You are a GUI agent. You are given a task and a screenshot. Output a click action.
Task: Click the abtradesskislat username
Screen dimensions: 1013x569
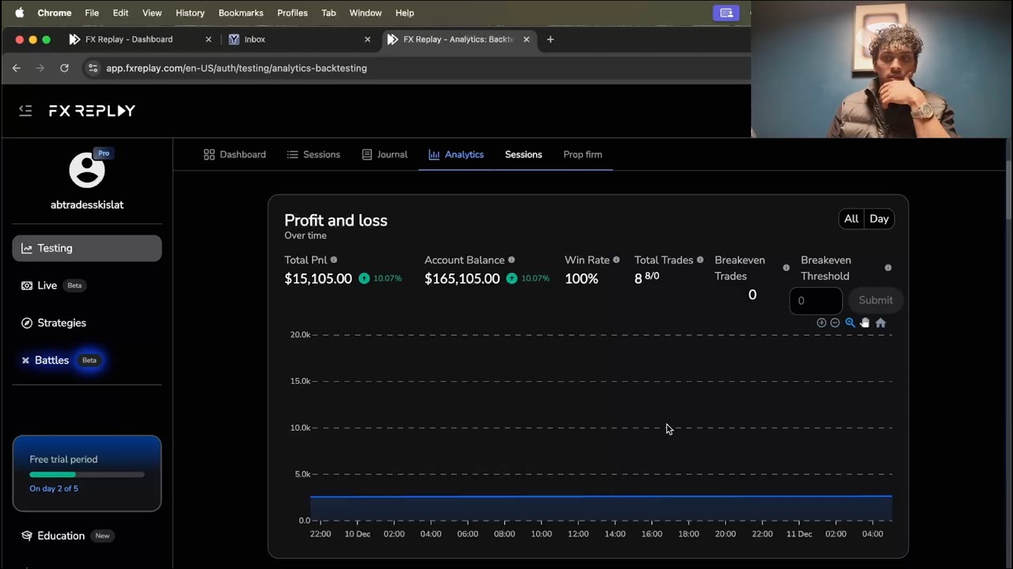coord(87,205)
